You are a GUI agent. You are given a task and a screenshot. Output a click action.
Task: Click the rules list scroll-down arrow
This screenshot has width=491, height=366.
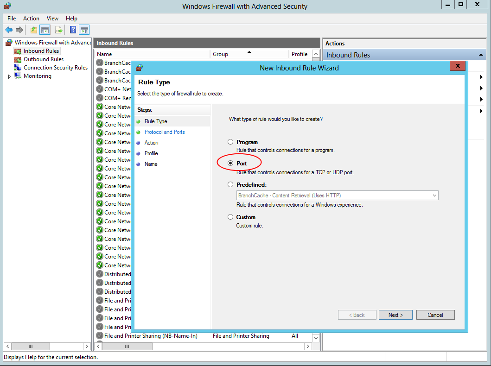point(316,338)
